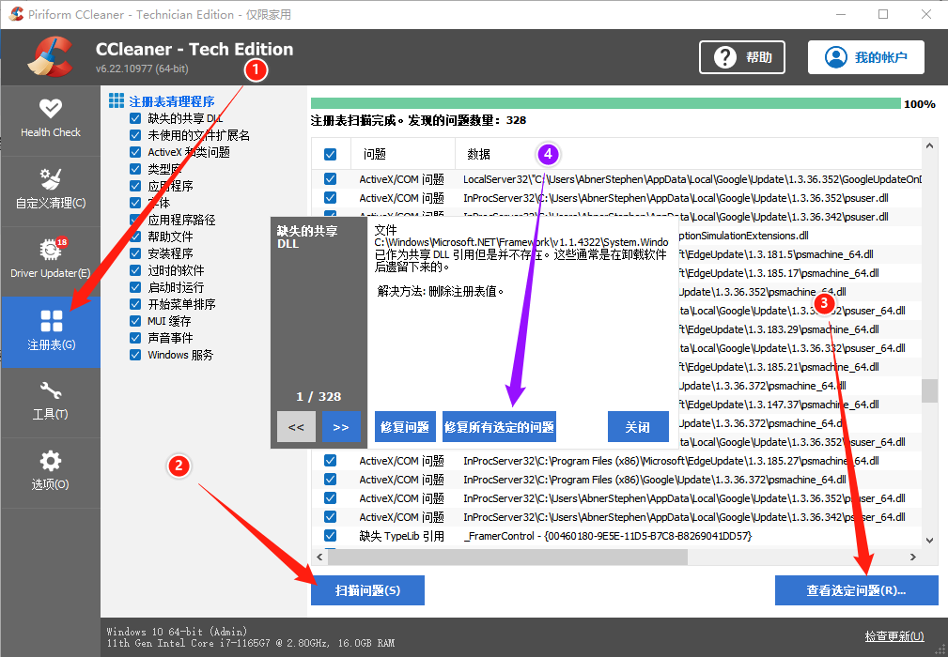Select the EdgeUpdate 1.3.185.27 psmachine_64.dll row

(x=616, y=461)
